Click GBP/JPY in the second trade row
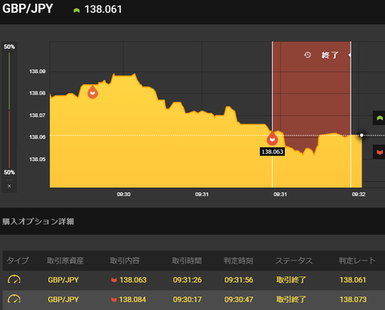The height and width of the screenshot is (310, 385). click(63, 300)
